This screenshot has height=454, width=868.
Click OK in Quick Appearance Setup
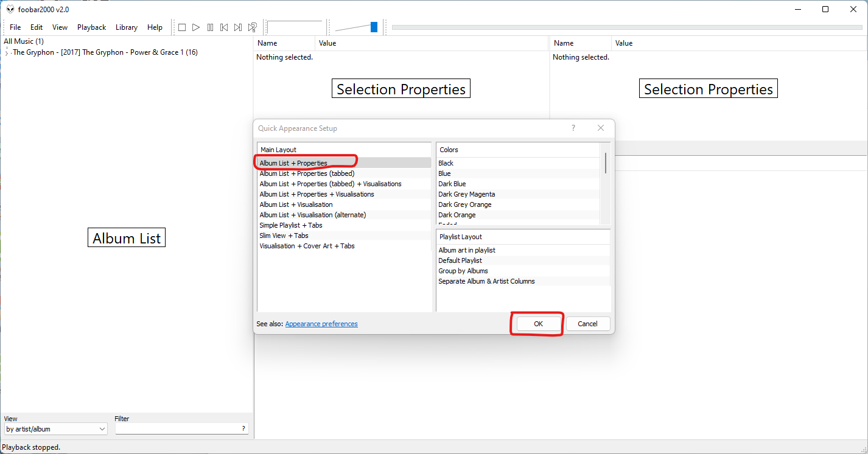click(x=538, y=324)
